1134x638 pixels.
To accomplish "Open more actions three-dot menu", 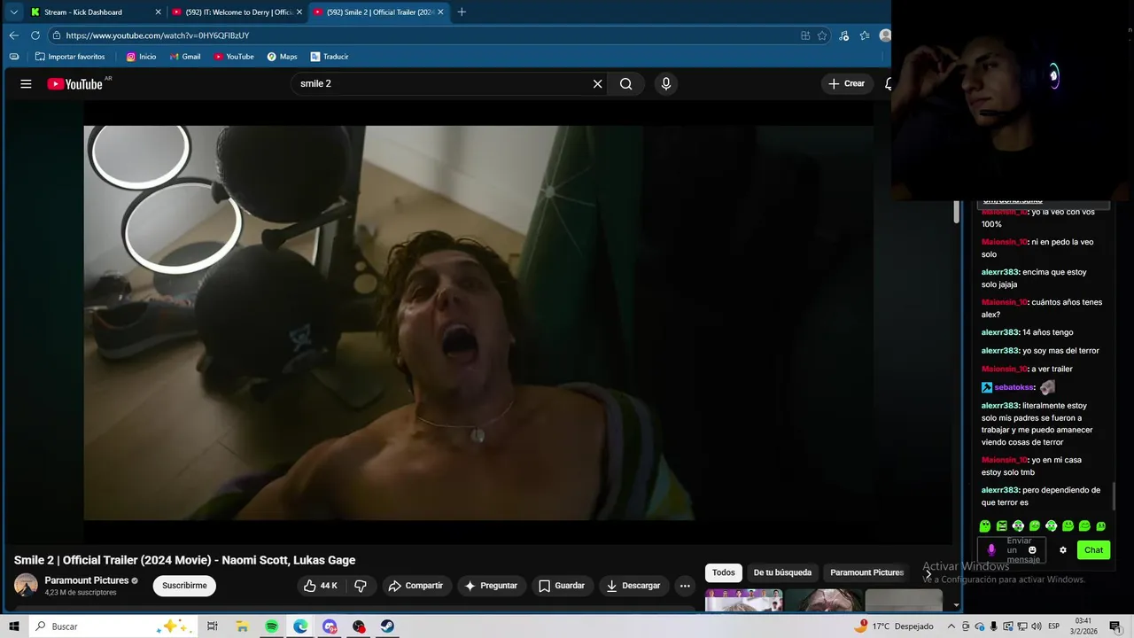I will (685, 586).
